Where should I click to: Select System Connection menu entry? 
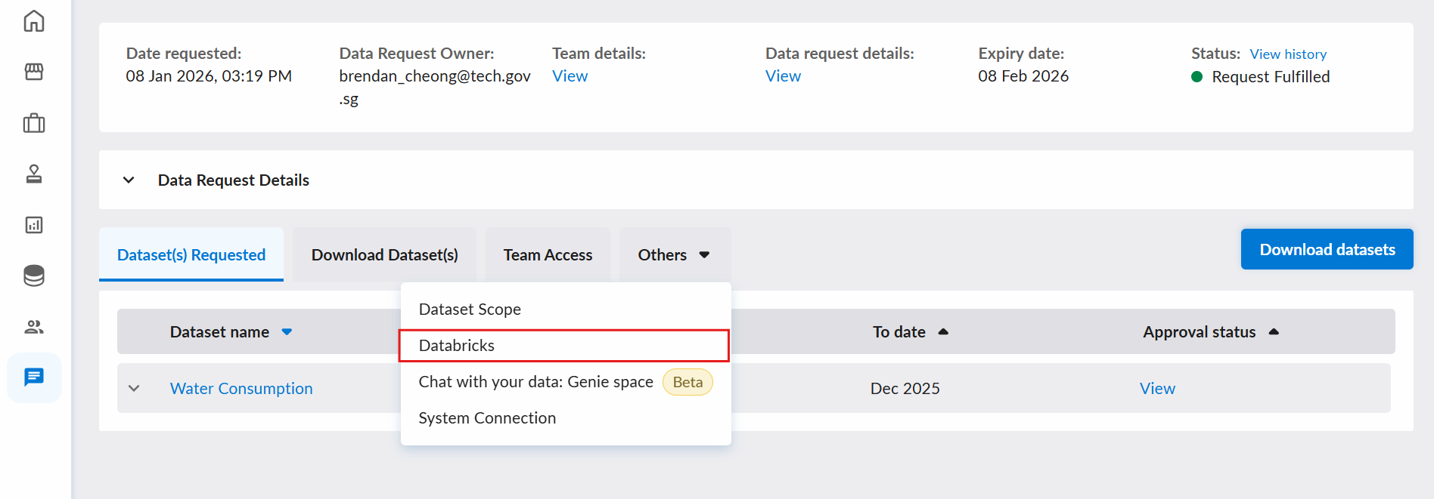[566, 418]
